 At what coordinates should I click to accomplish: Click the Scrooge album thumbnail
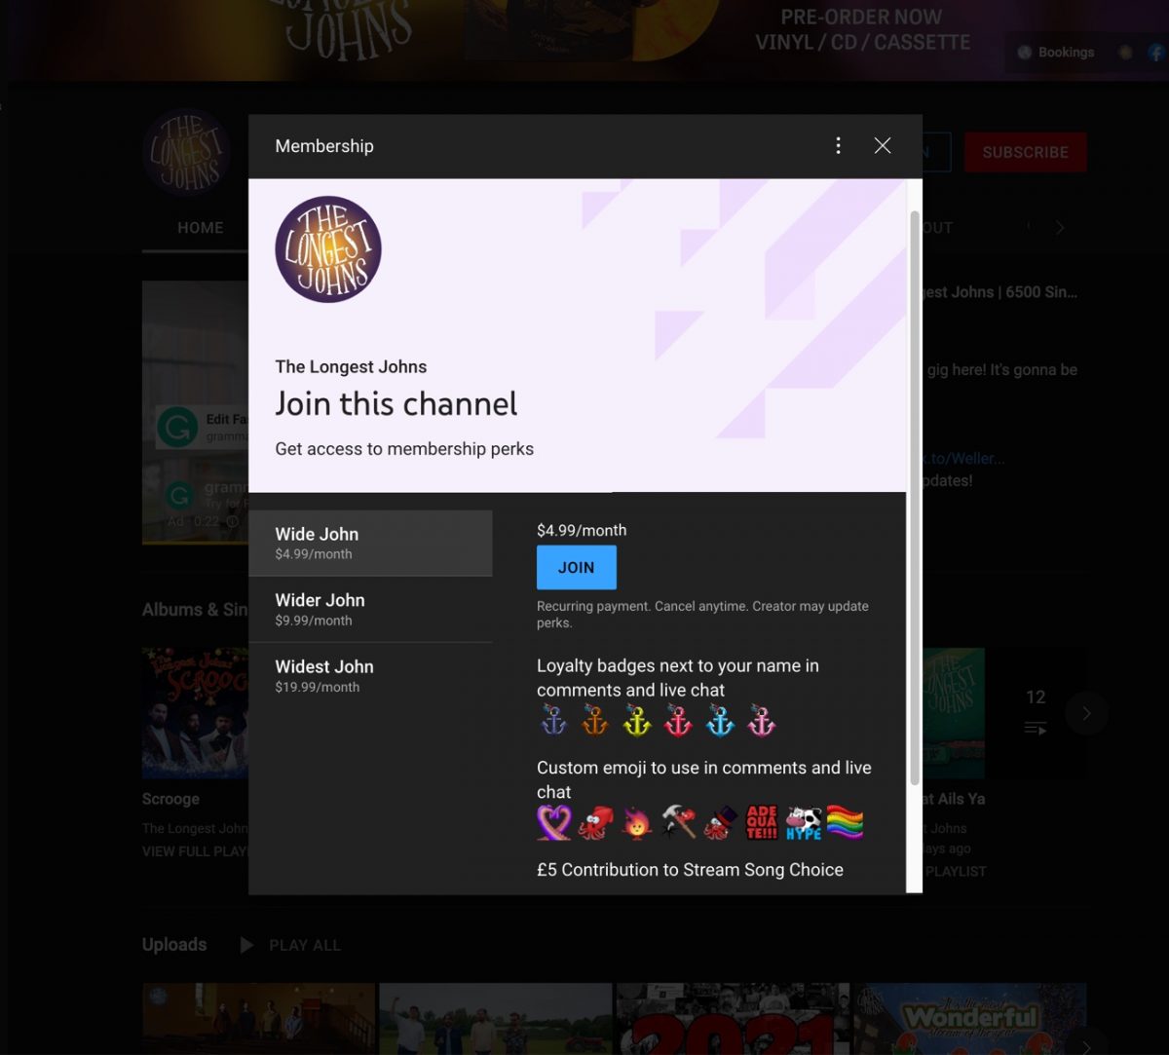[195, 713]
